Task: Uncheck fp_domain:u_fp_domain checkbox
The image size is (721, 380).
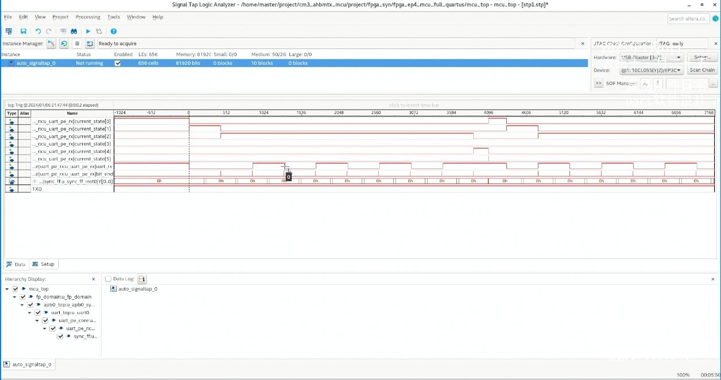Action: click(22, 297)
